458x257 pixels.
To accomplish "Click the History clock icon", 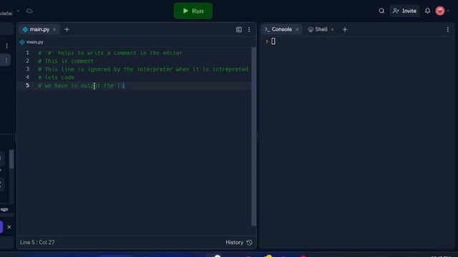I will (250, 243).
